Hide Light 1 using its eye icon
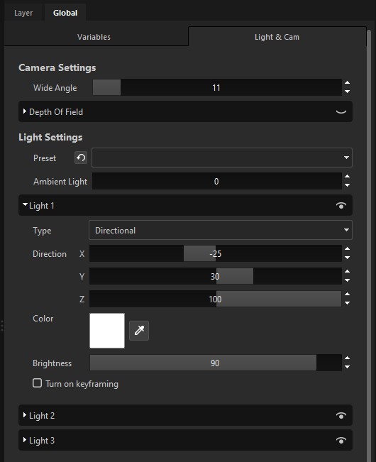 [341, 206]
